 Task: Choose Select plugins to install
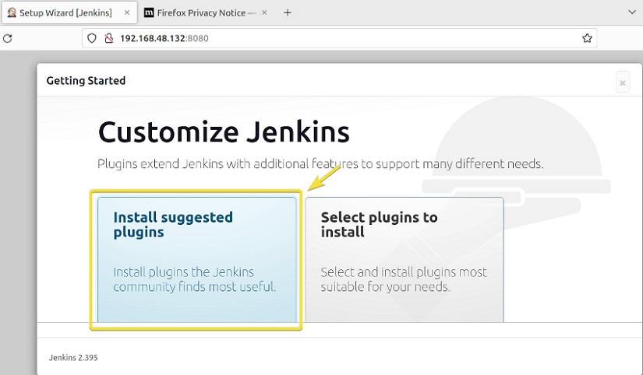pyautogui.click(x=405, y=260)
